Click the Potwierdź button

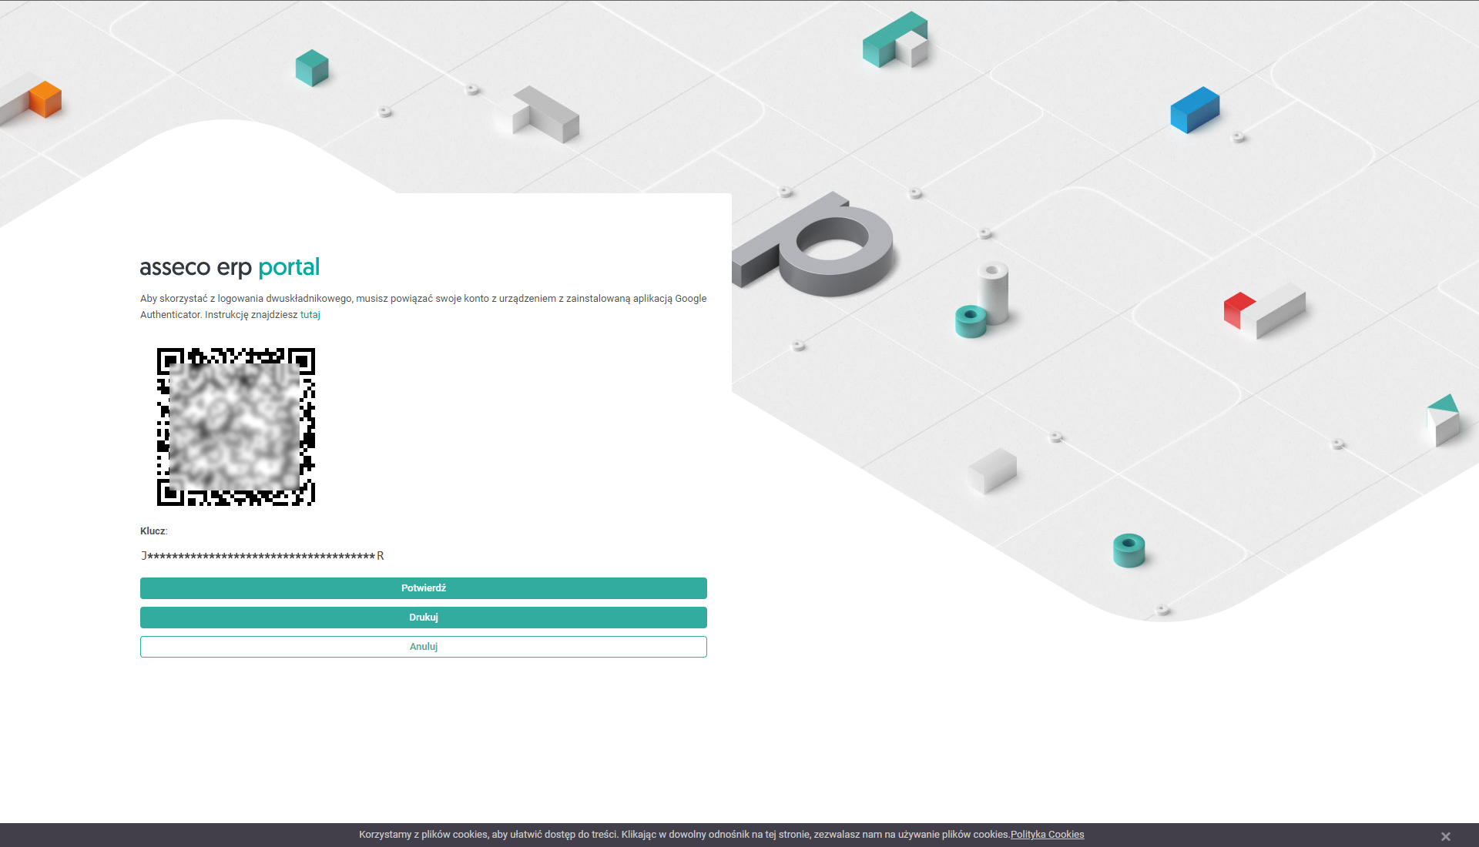(x=423, y=588)
